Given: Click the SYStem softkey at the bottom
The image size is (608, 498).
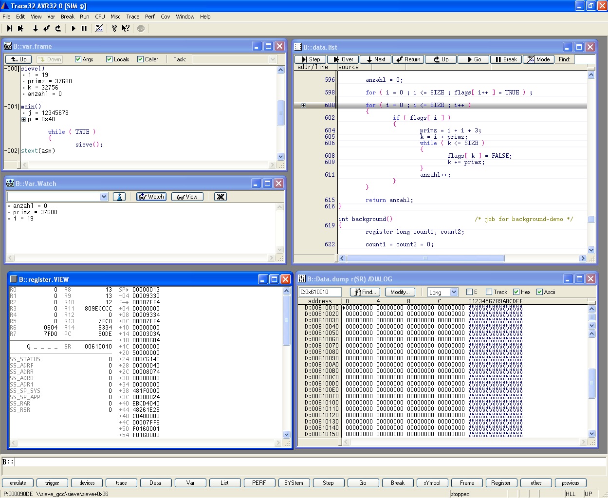Looking at the screenshot, I should pos(294,483).
